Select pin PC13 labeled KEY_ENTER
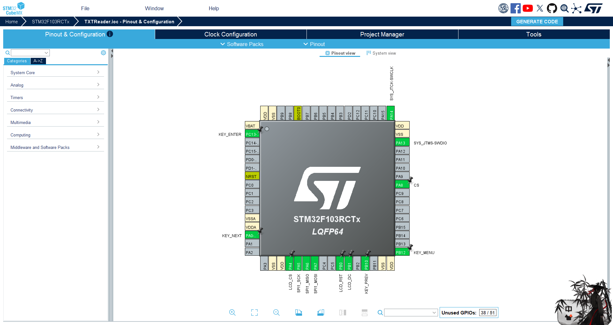Viewport: 613px width, 325px height. coord(252,134)
